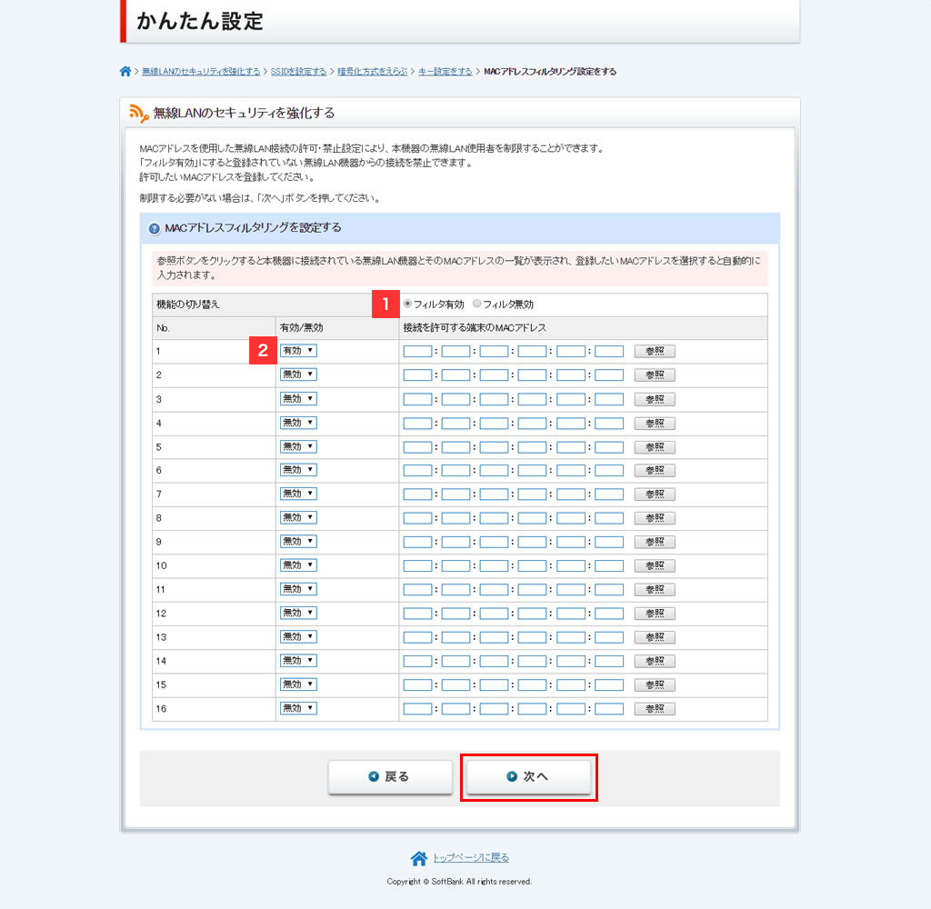Click the home icon beside トップページに戻る
The image size is (931, 909).
coord(418,858)
